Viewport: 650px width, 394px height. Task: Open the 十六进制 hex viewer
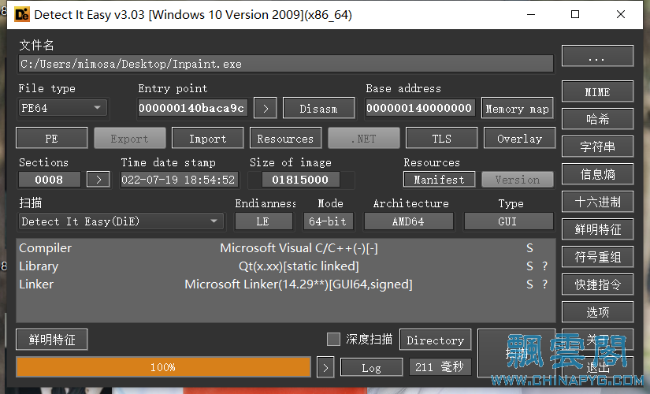[597, 202]
